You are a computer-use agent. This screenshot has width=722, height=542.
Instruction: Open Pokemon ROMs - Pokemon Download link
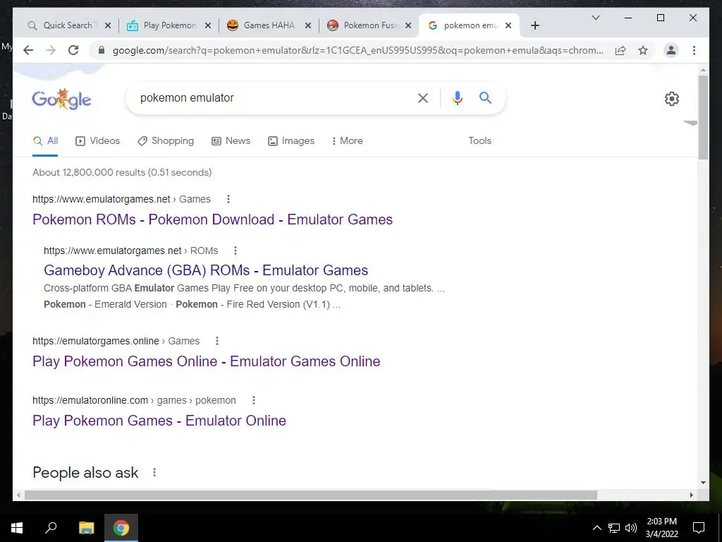pyautogui.click(x=212, y=219)
